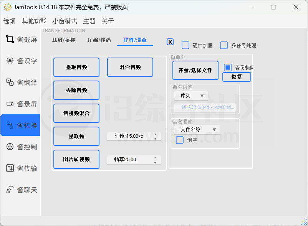The width and height of the screenshot is (308, 226).
Task: Click the format input field 格式如:%04d
Action: click(205, 107)
